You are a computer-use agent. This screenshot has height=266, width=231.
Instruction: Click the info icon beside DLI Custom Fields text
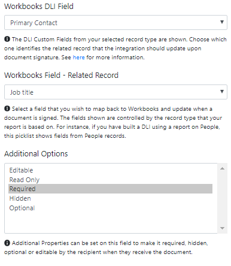tap(7, 39)
